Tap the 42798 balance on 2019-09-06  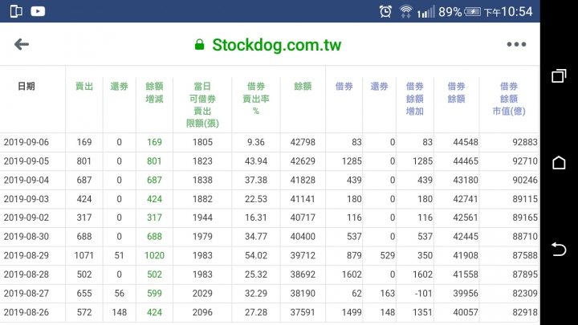(x=303, y=142)
